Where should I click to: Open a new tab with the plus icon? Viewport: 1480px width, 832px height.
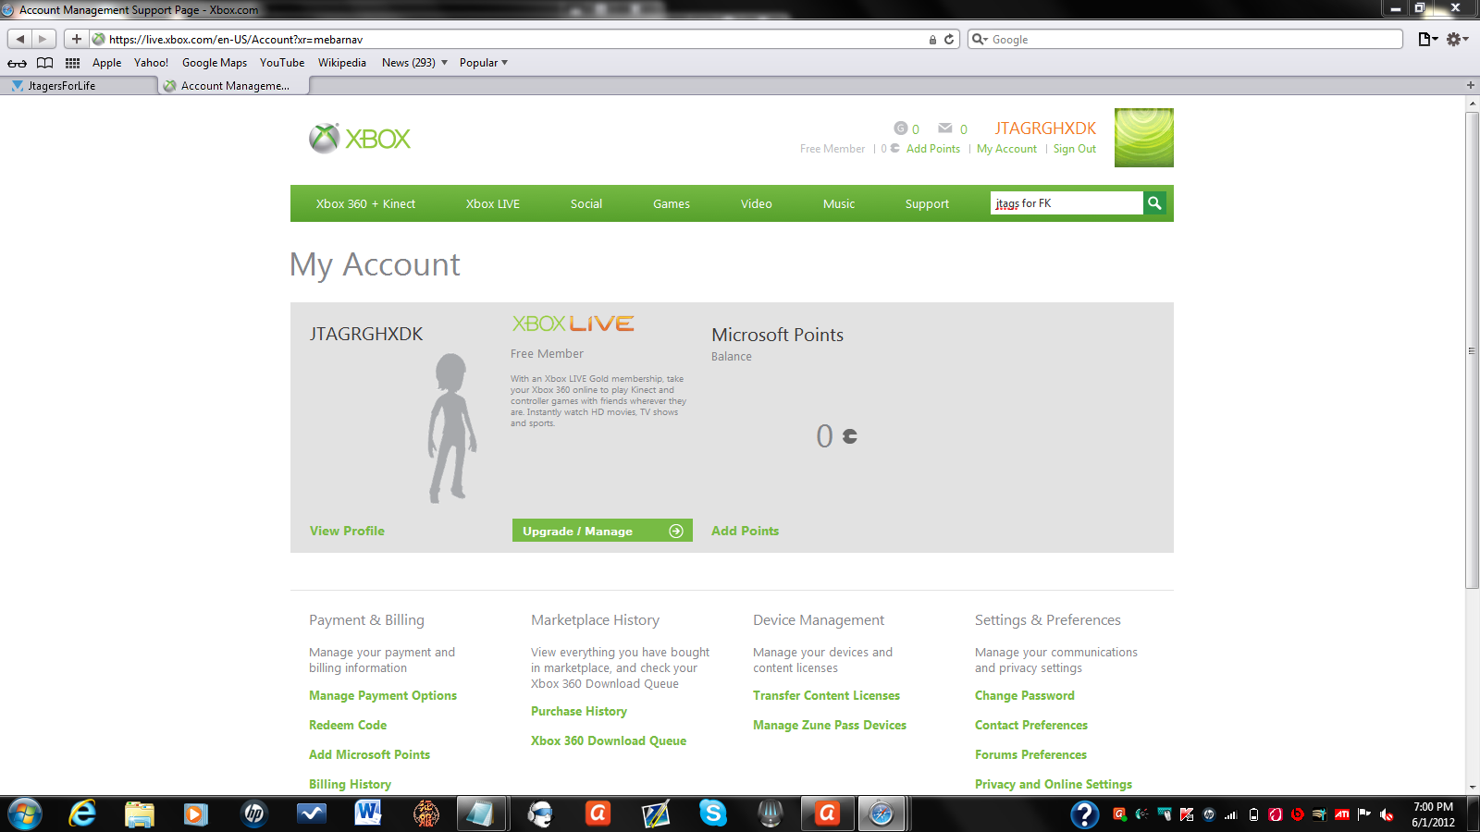1471,85
